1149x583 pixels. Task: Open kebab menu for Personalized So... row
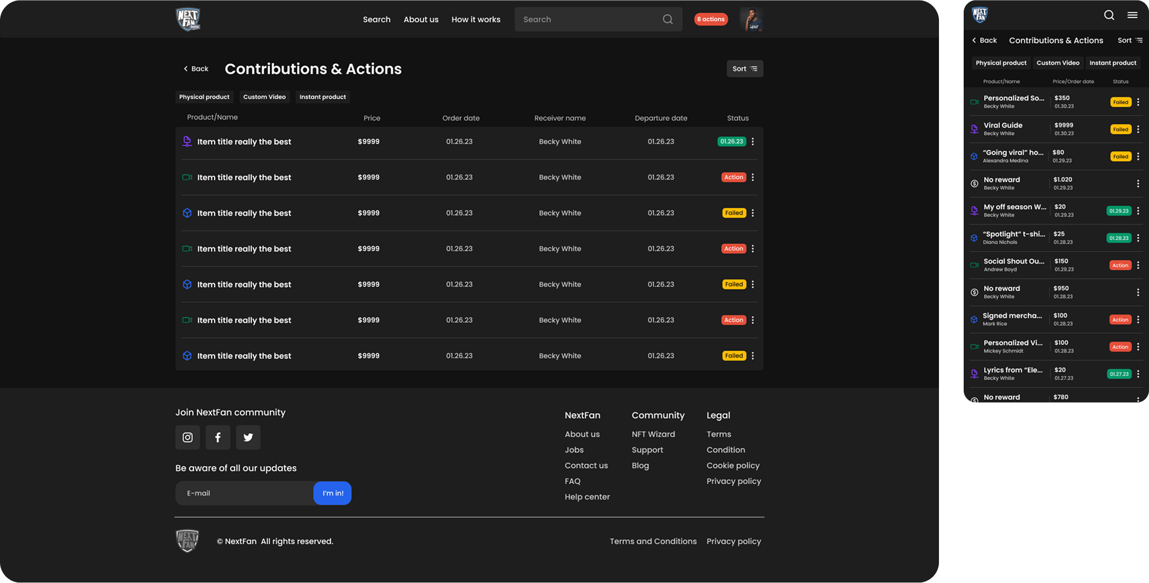1138,102
